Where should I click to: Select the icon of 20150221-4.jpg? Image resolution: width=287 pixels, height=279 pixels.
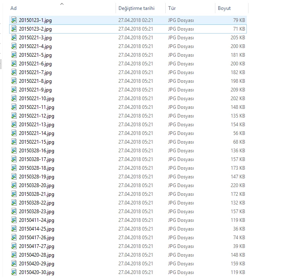coord(14,46)
